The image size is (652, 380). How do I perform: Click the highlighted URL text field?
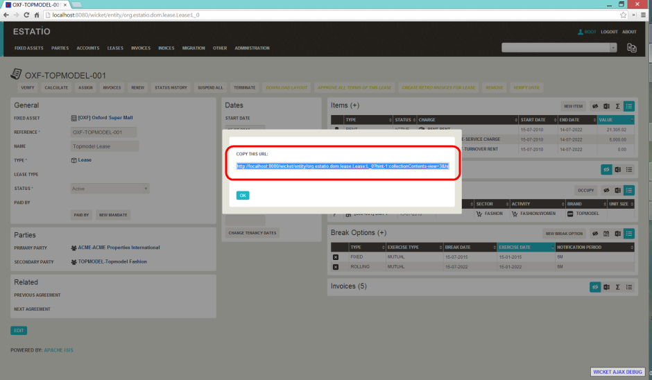pos(342,166)
